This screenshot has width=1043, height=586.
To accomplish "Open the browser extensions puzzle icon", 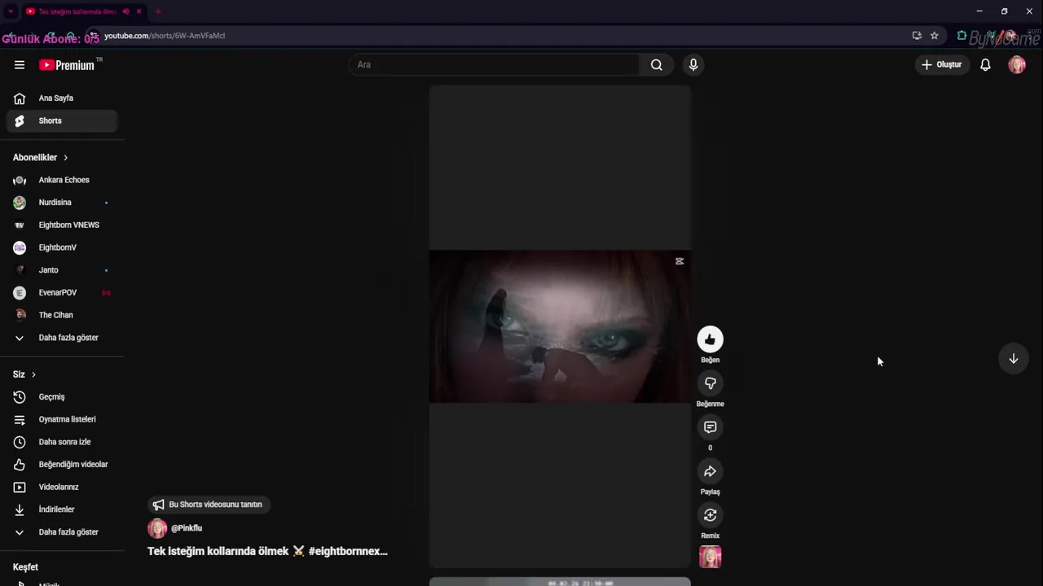I will pos(962,36).
